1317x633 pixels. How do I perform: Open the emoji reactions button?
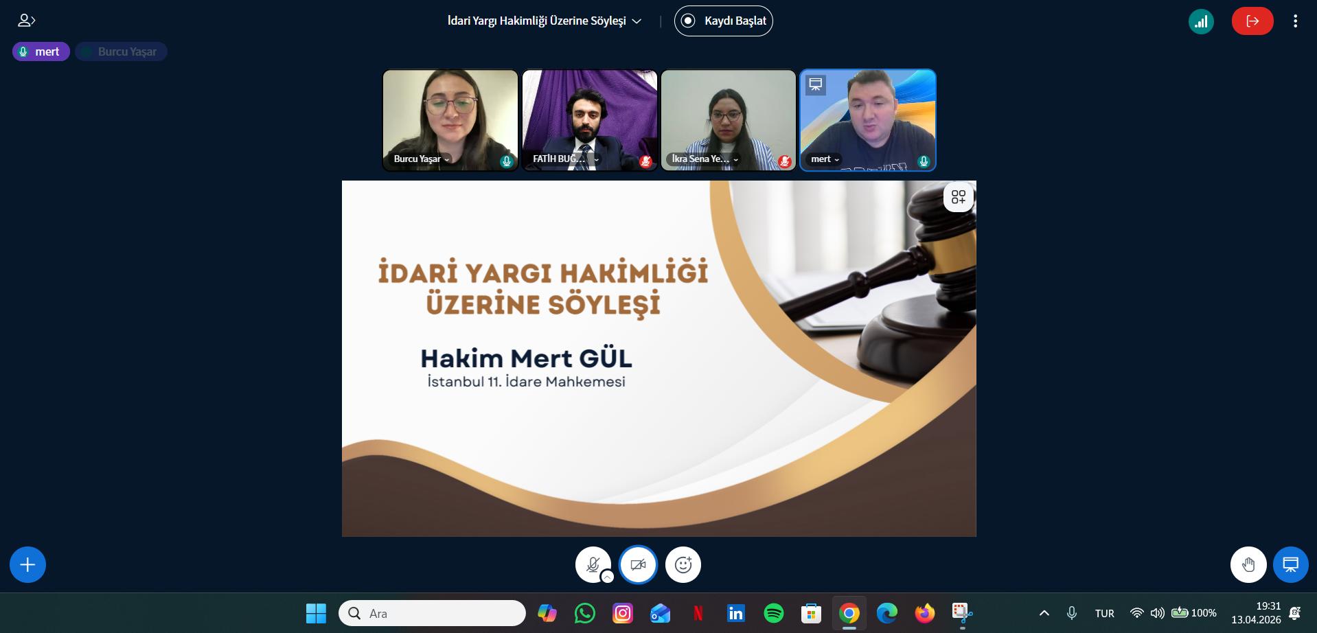683,564
